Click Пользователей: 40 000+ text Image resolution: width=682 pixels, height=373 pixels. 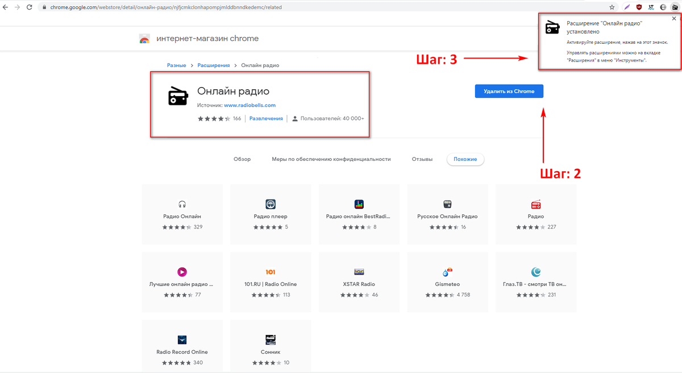coord(332,118)
